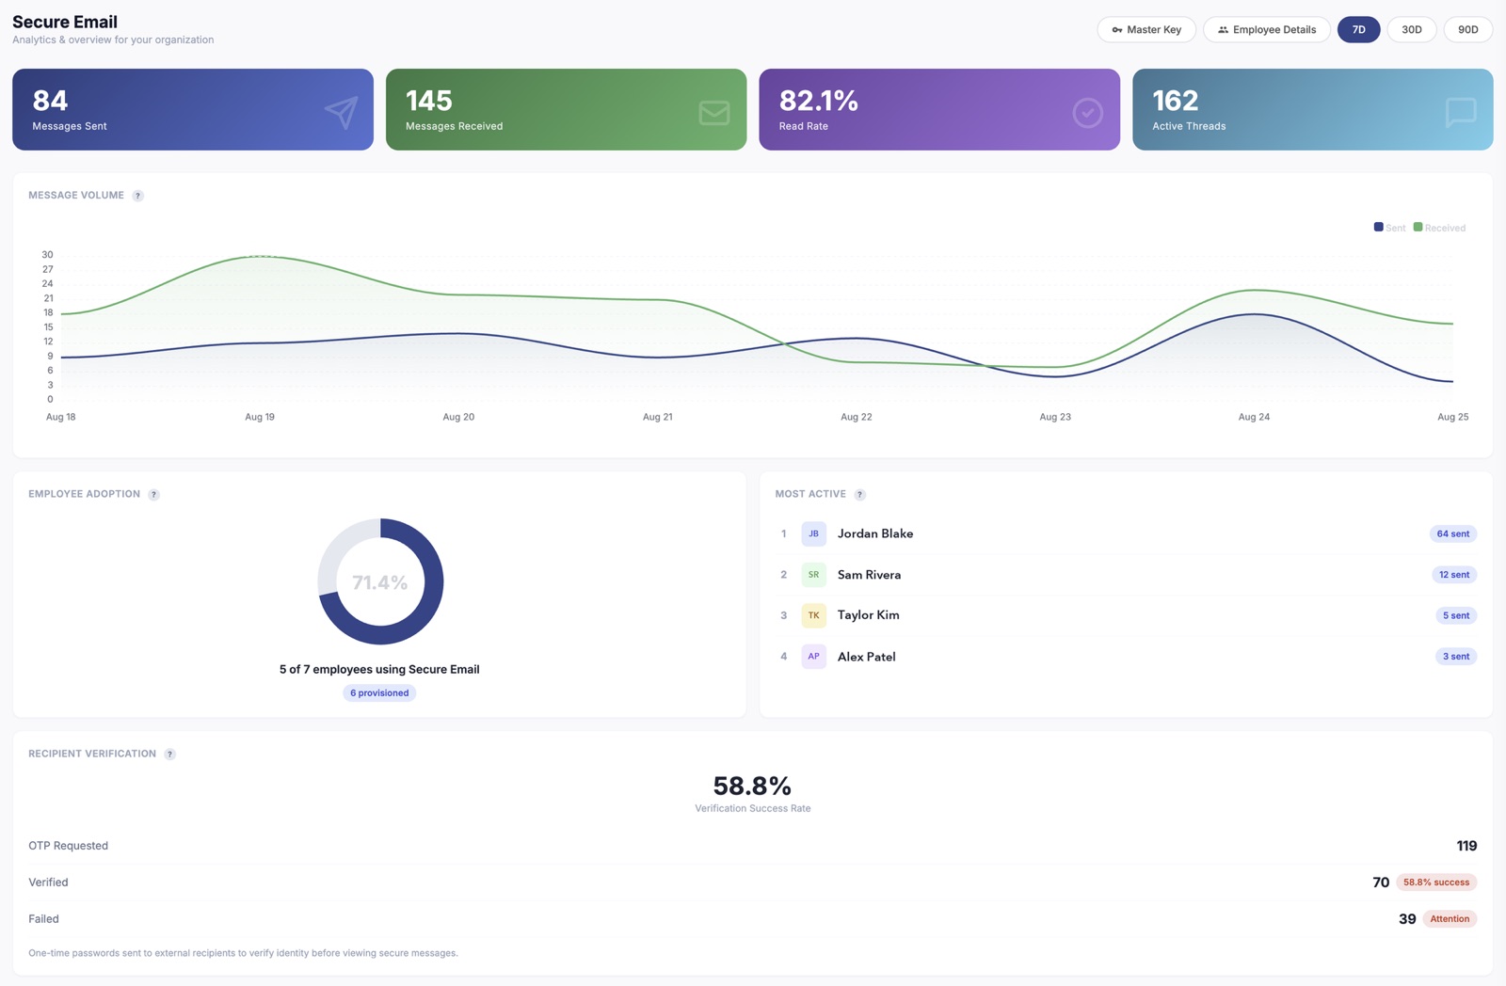Viewport: 1506px width, 986px height.
Task: Click the 3 sent badge for Alex Patel
Action: pos(1456,657)
